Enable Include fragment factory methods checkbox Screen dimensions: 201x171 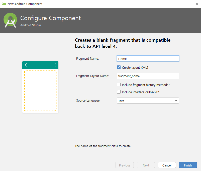pyautogui.click(x=119, y=84)
